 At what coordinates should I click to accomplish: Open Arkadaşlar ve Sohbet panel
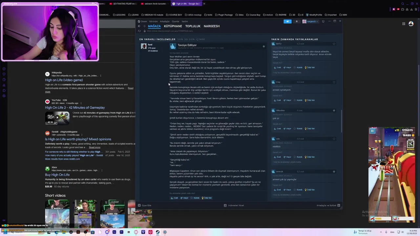[x=328, y=206]
